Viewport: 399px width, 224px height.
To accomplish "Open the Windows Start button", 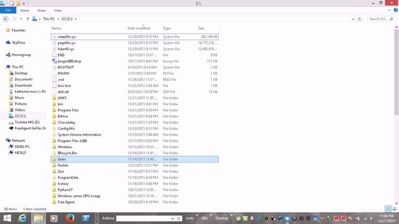I will click(x=7, y=218).
